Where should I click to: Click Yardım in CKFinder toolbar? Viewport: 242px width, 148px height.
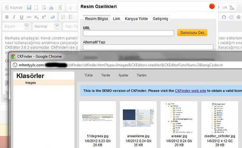[x=141, y=75]
